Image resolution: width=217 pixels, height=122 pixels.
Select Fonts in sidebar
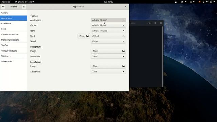coord(14,29)
